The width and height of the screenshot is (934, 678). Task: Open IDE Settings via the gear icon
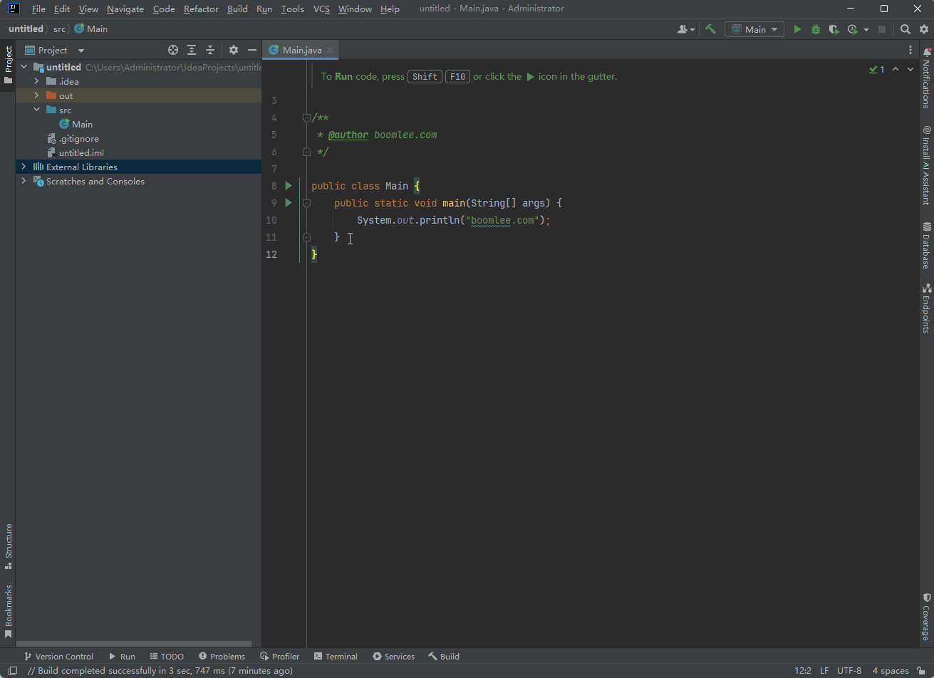coord(924,29)
